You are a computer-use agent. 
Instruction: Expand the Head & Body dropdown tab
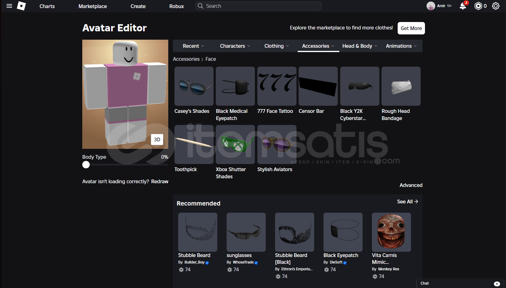click(360, 46)
